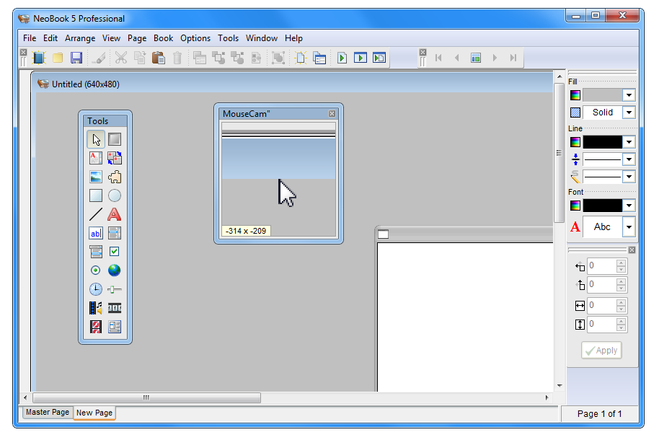Screen dimensions: 659x440
Task: Cut selection using the scissors icon
Action: point(121,58)
